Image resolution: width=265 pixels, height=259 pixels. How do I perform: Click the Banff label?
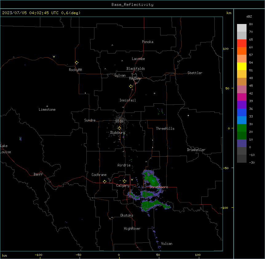point(38,174)
